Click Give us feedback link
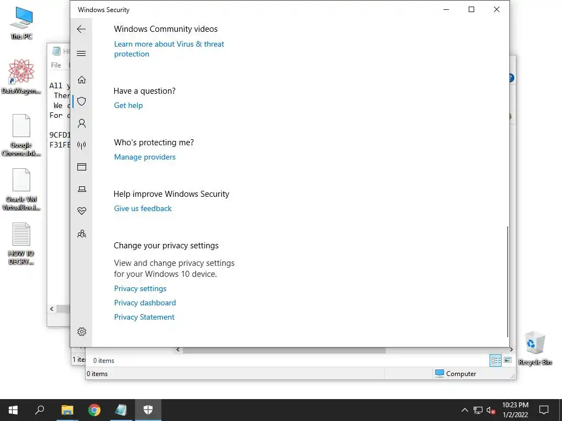The image size is (562, 421). (143, 208)
